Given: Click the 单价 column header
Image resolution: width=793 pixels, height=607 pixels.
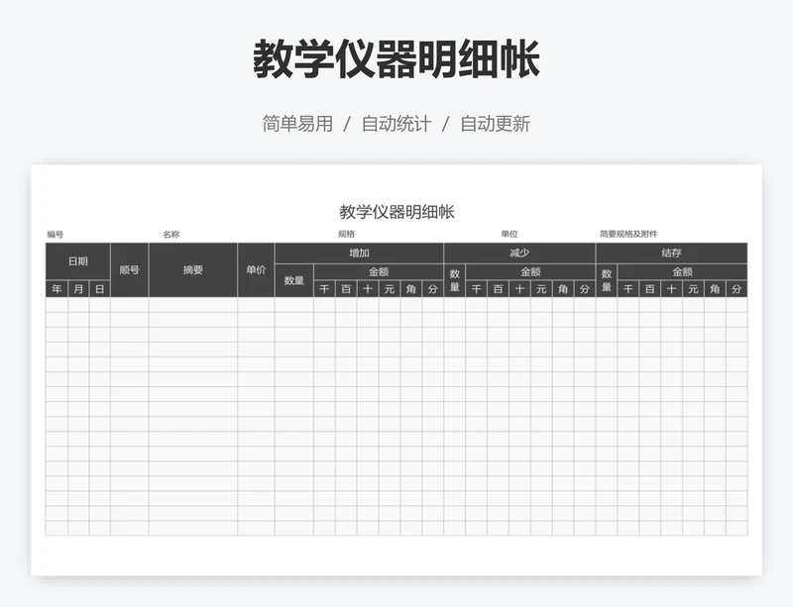Looking at the screenshot, I should pos(256,270).
